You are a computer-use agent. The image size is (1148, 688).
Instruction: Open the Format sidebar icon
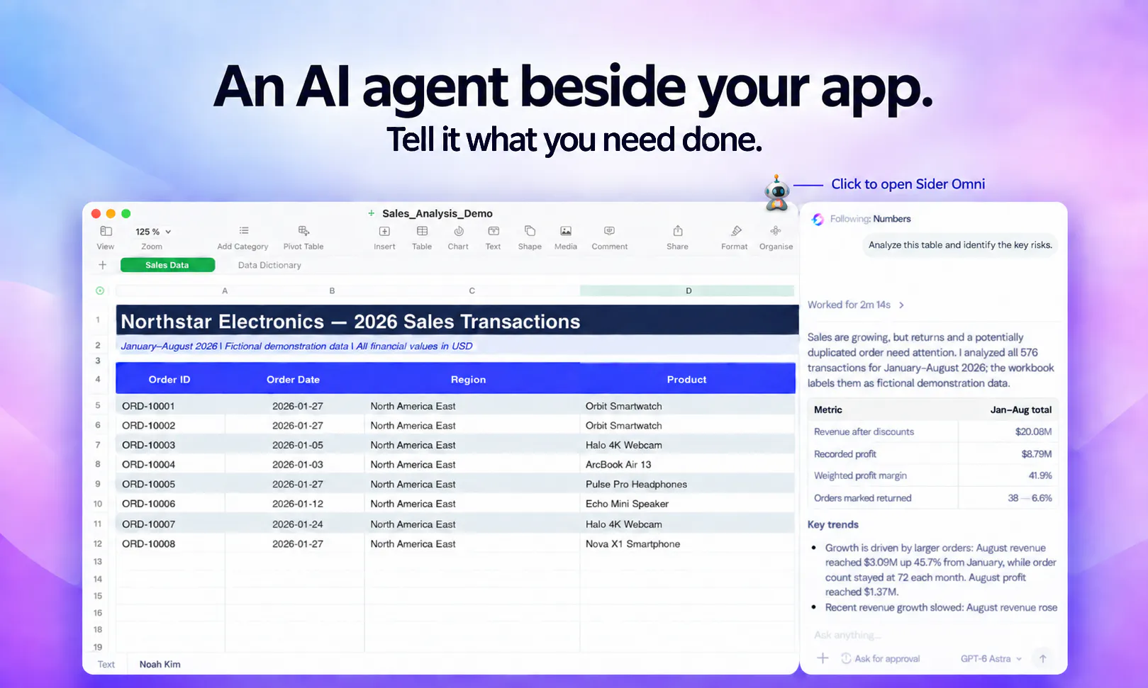[736, 231]
